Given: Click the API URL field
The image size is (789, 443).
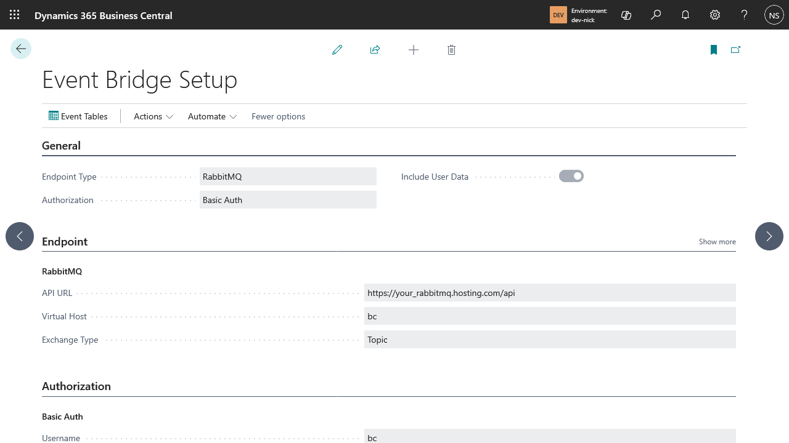Looking at the screenshot, I should coord(550,293).
